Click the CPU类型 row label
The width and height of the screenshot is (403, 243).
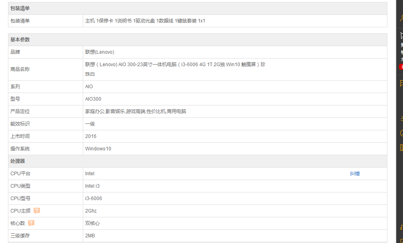[x=20, y=186]
